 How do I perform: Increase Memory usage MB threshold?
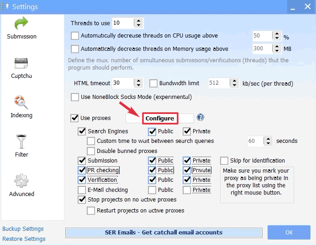[x=277, y=47]
